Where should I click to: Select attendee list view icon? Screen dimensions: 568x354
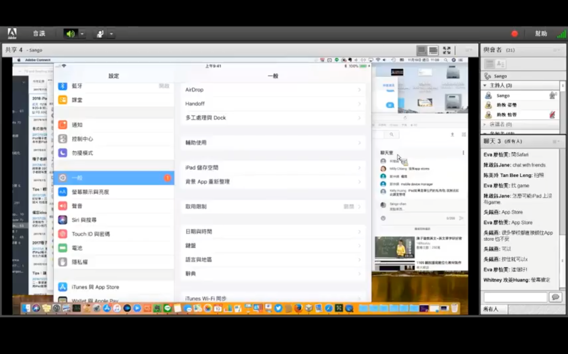pyautogui.click(x=490, y=64)
